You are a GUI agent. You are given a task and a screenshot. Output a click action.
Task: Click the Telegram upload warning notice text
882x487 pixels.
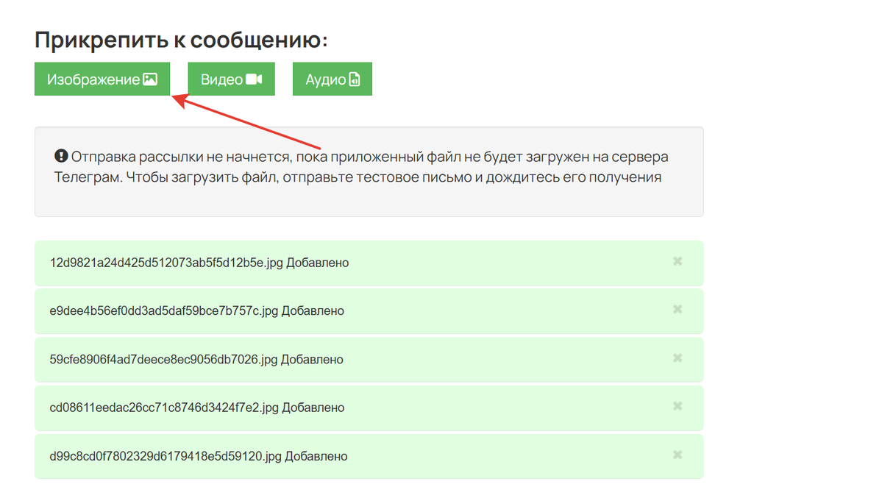pos(361,167)
